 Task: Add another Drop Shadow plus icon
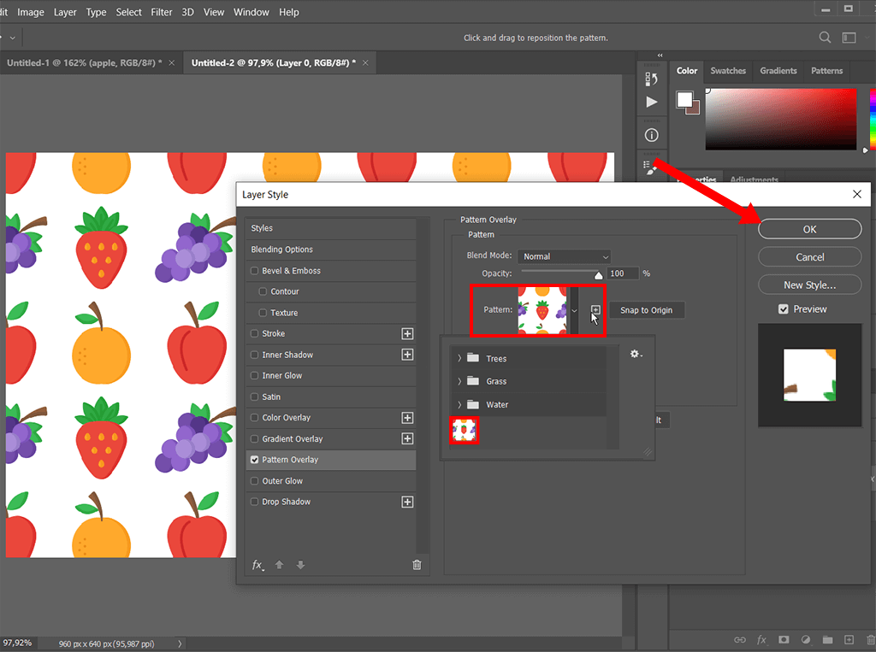tap(407, 502)
